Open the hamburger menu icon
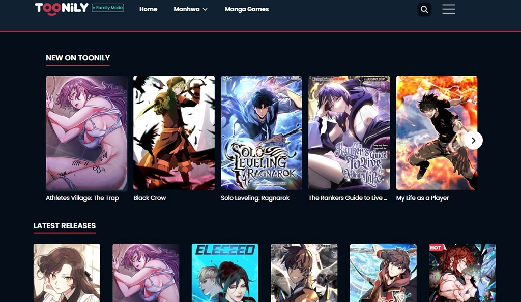This screenshot has height=302, width=521. (448, 9)
